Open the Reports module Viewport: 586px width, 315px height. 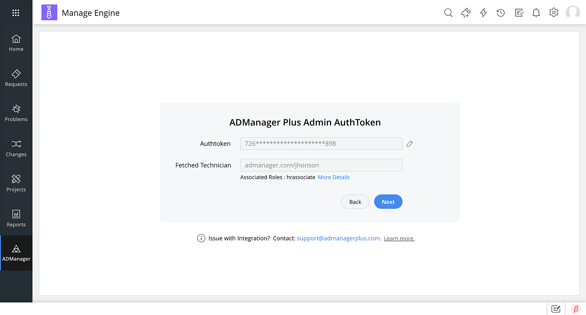16,218
